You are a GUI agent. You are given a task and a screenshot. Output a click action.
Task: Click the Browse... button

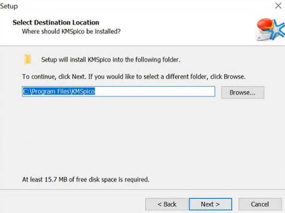[x=243, y=92]
